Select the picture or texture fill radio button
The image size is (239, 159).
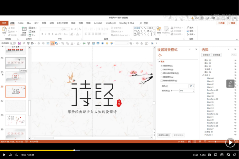tap(162, 73)
